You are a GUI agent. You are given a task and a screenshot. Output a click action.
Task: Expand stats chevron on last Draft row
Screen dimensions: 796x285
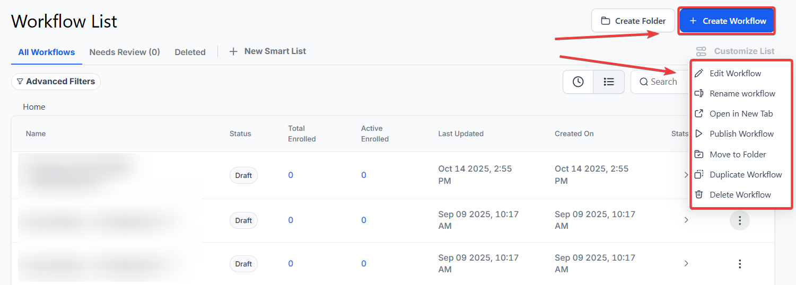pyautogui.click(x=686, y=263)
